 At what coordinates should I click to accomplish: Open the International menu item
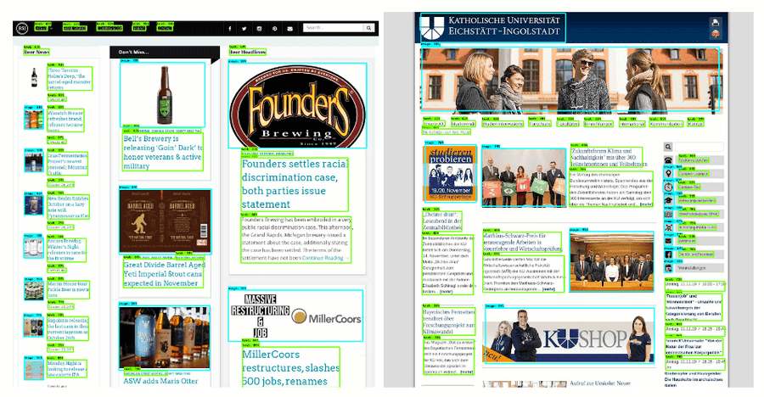[632, 124]
